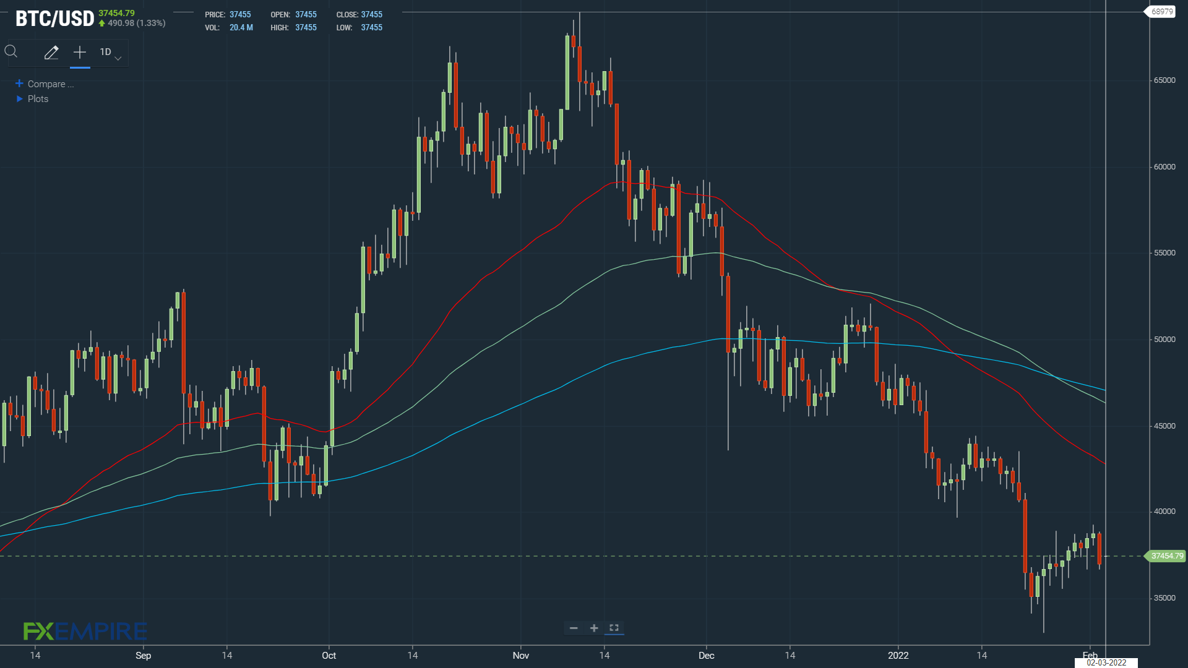Zoom in with the plus button
Screen dimensions: 1188x668
[x=594, y=628]
